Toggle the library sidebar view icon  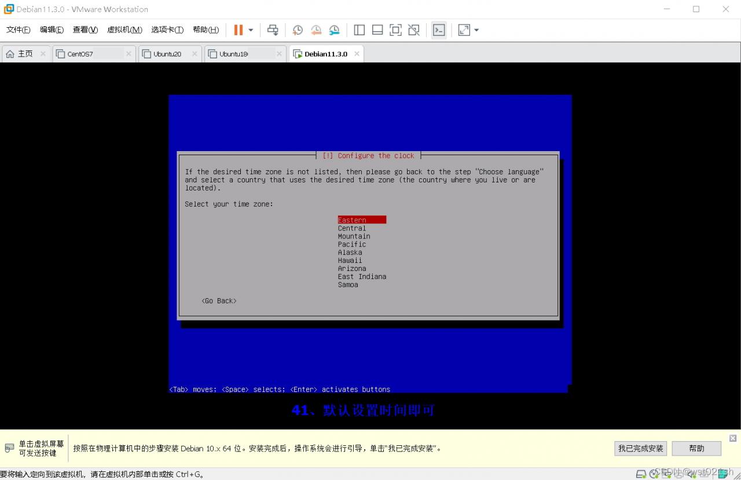(x=359, y=30)
